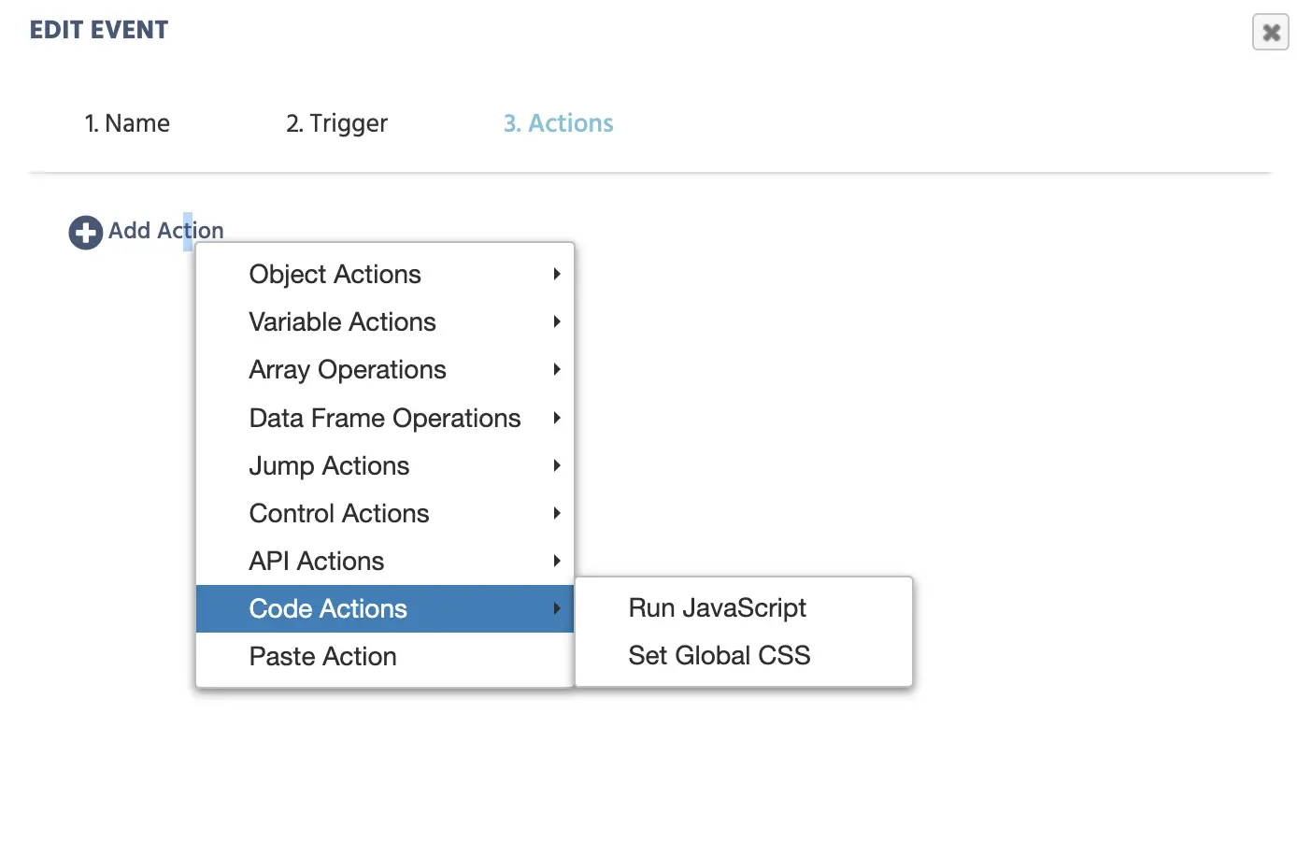Open the Variable Actions menu entry

click(342, 322)
